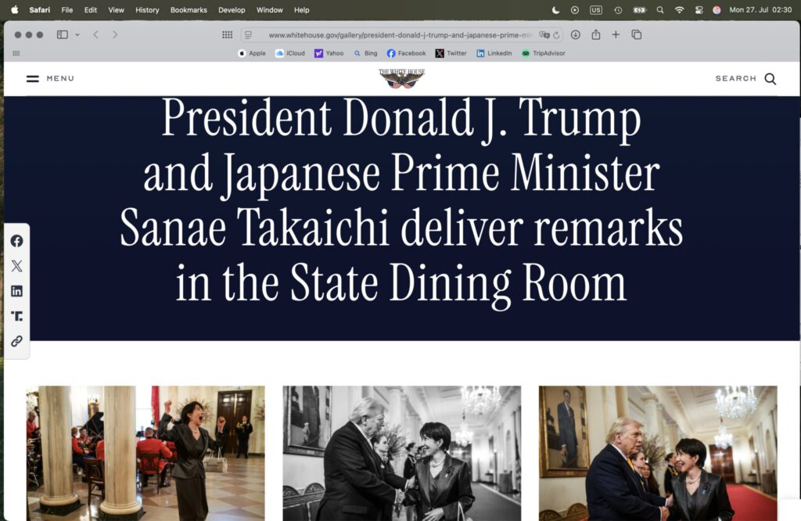
Task: Share the gallery on X
Action: click(17, 266)
